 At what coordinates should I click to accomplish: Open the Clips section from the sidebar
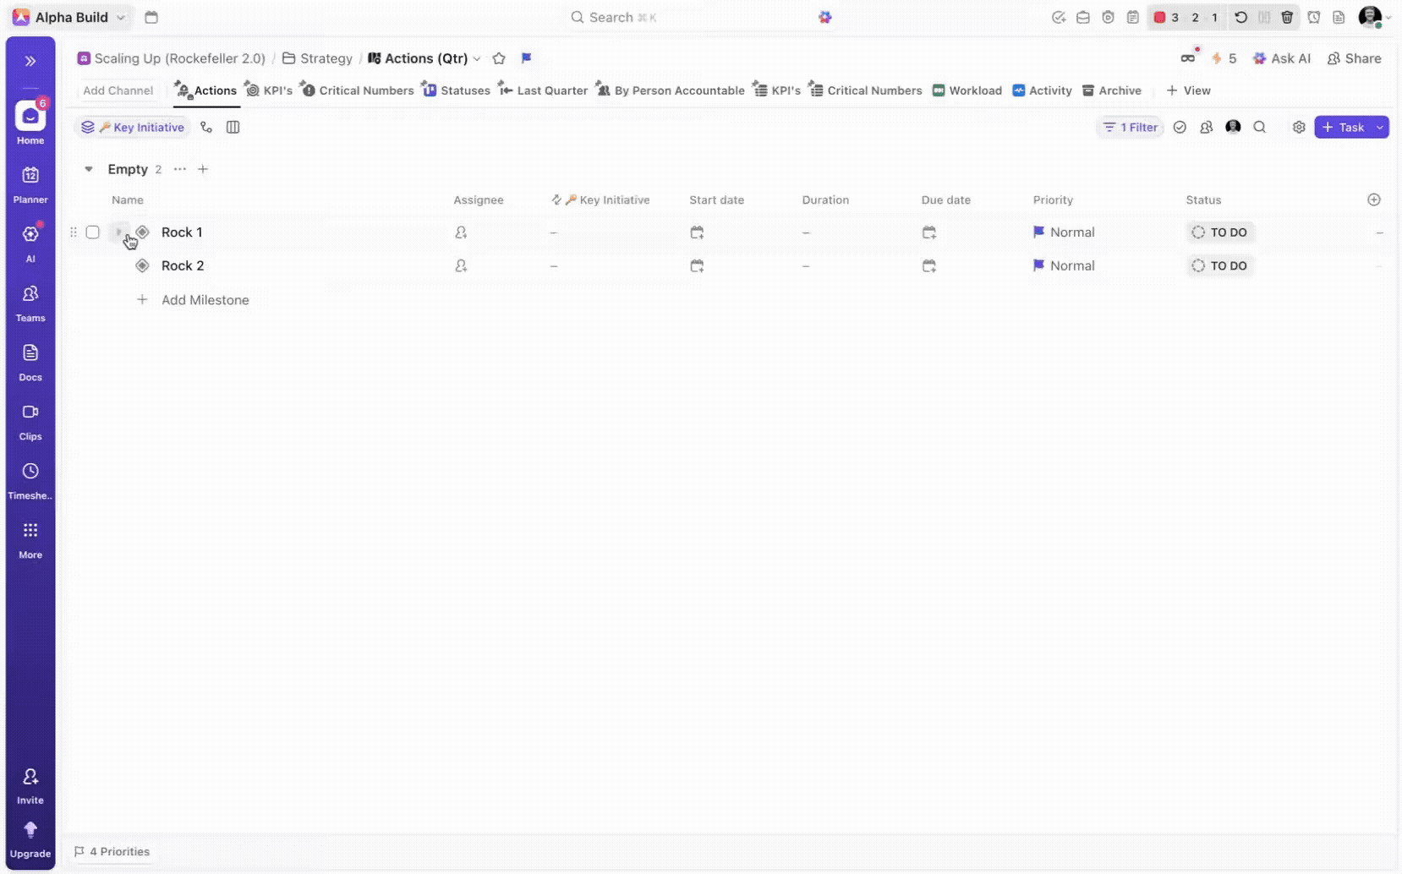(30, 420)
